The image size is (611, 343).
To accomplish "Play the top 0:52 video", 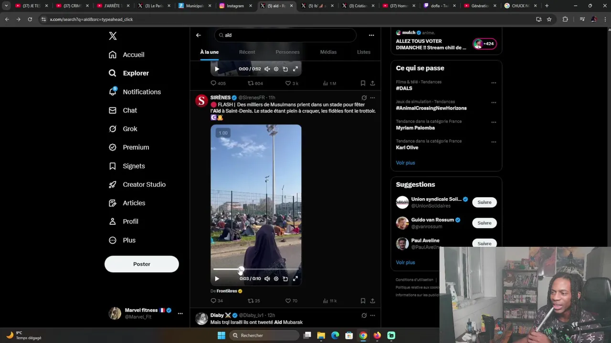I will [x=217, y=69].
